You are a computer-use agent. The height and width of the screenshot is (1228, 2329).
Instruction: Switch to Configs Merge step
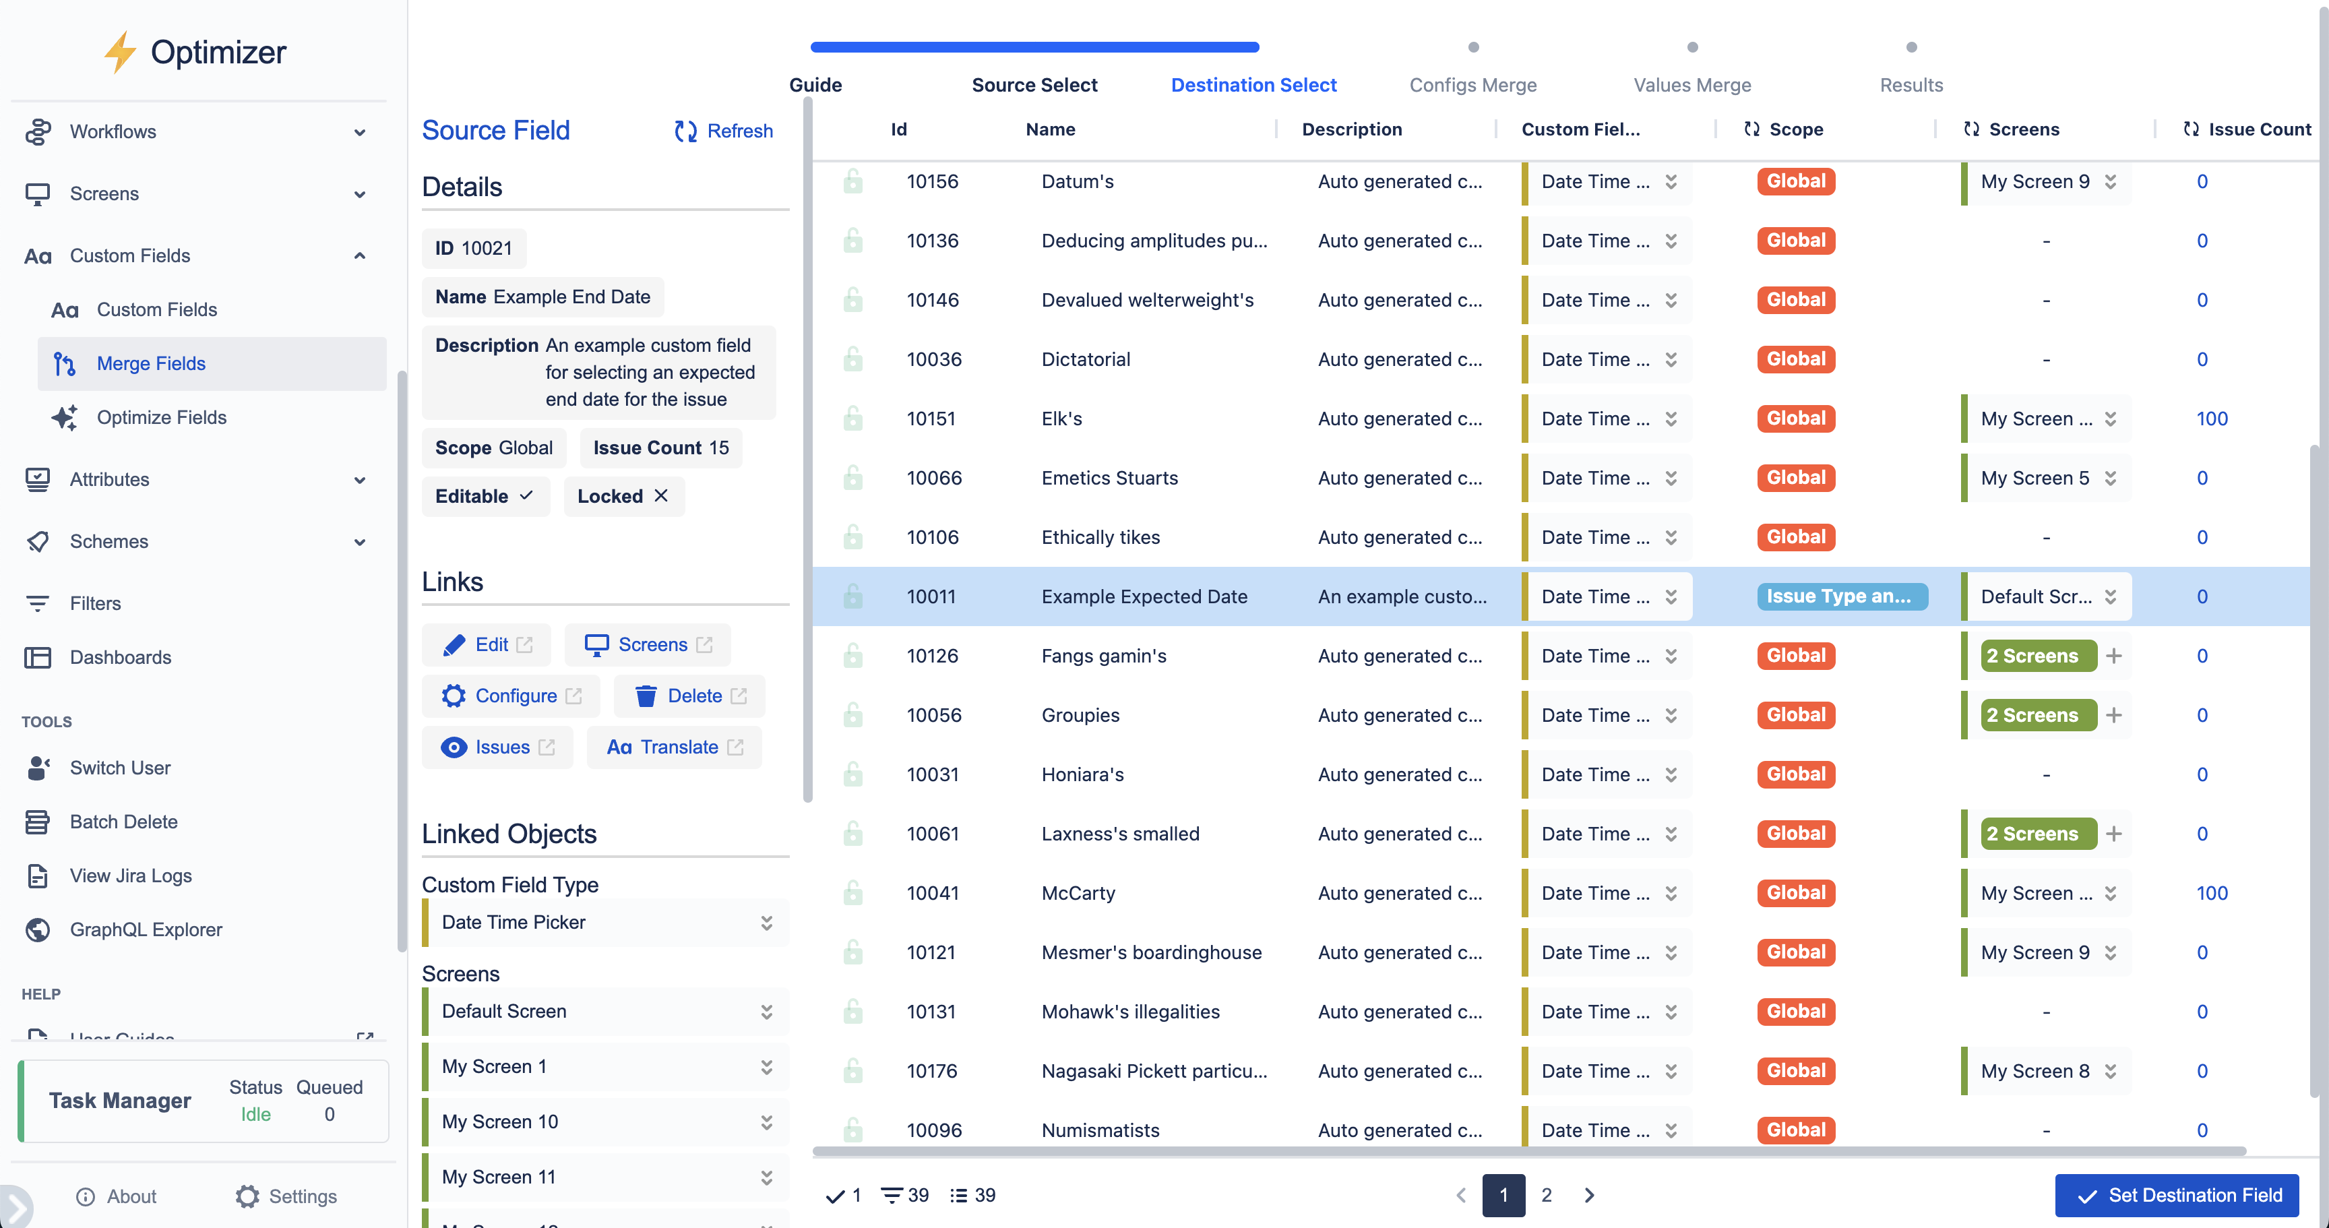click(1472, 85)
